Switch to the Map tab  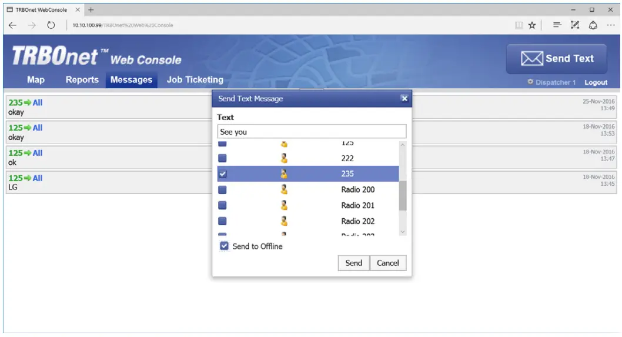(36, 80)
